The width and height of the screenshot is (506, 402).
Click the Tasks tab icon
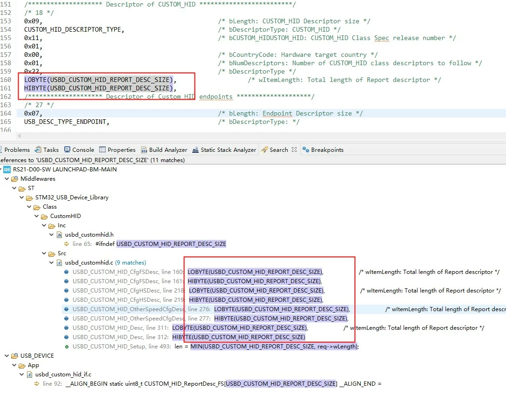pyautogui.click(x=38, y=150)
